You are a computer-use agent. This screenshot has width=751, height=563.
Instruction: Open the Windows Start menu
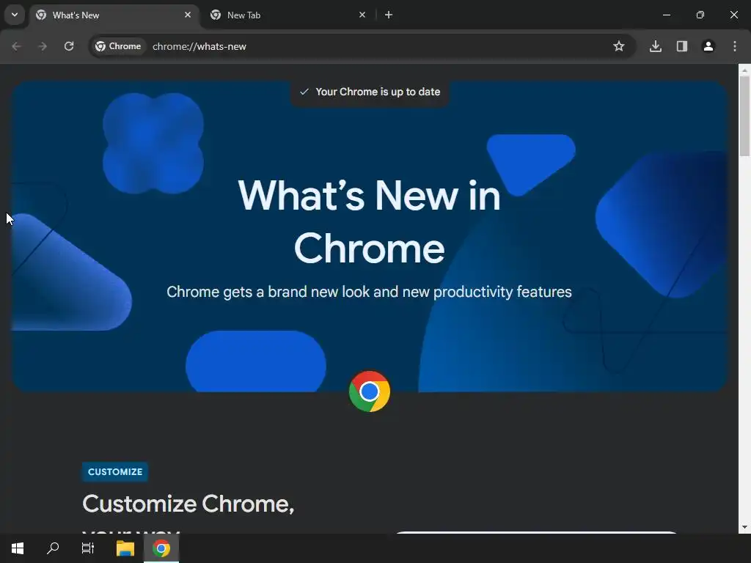tap(18, 548)
